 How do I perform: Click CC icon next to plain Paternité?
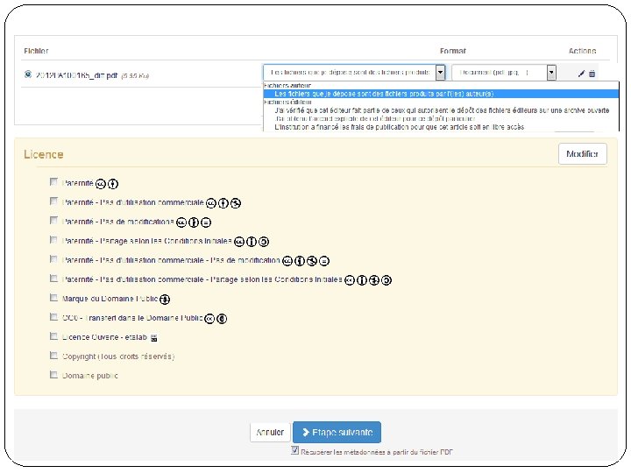(x=101, y=184)
